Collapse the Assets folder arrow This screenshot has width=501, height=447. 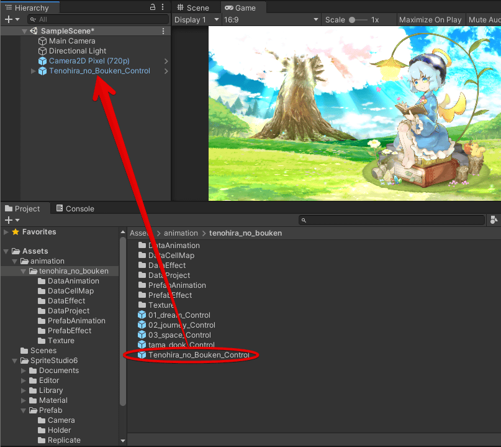coord(6,251)
